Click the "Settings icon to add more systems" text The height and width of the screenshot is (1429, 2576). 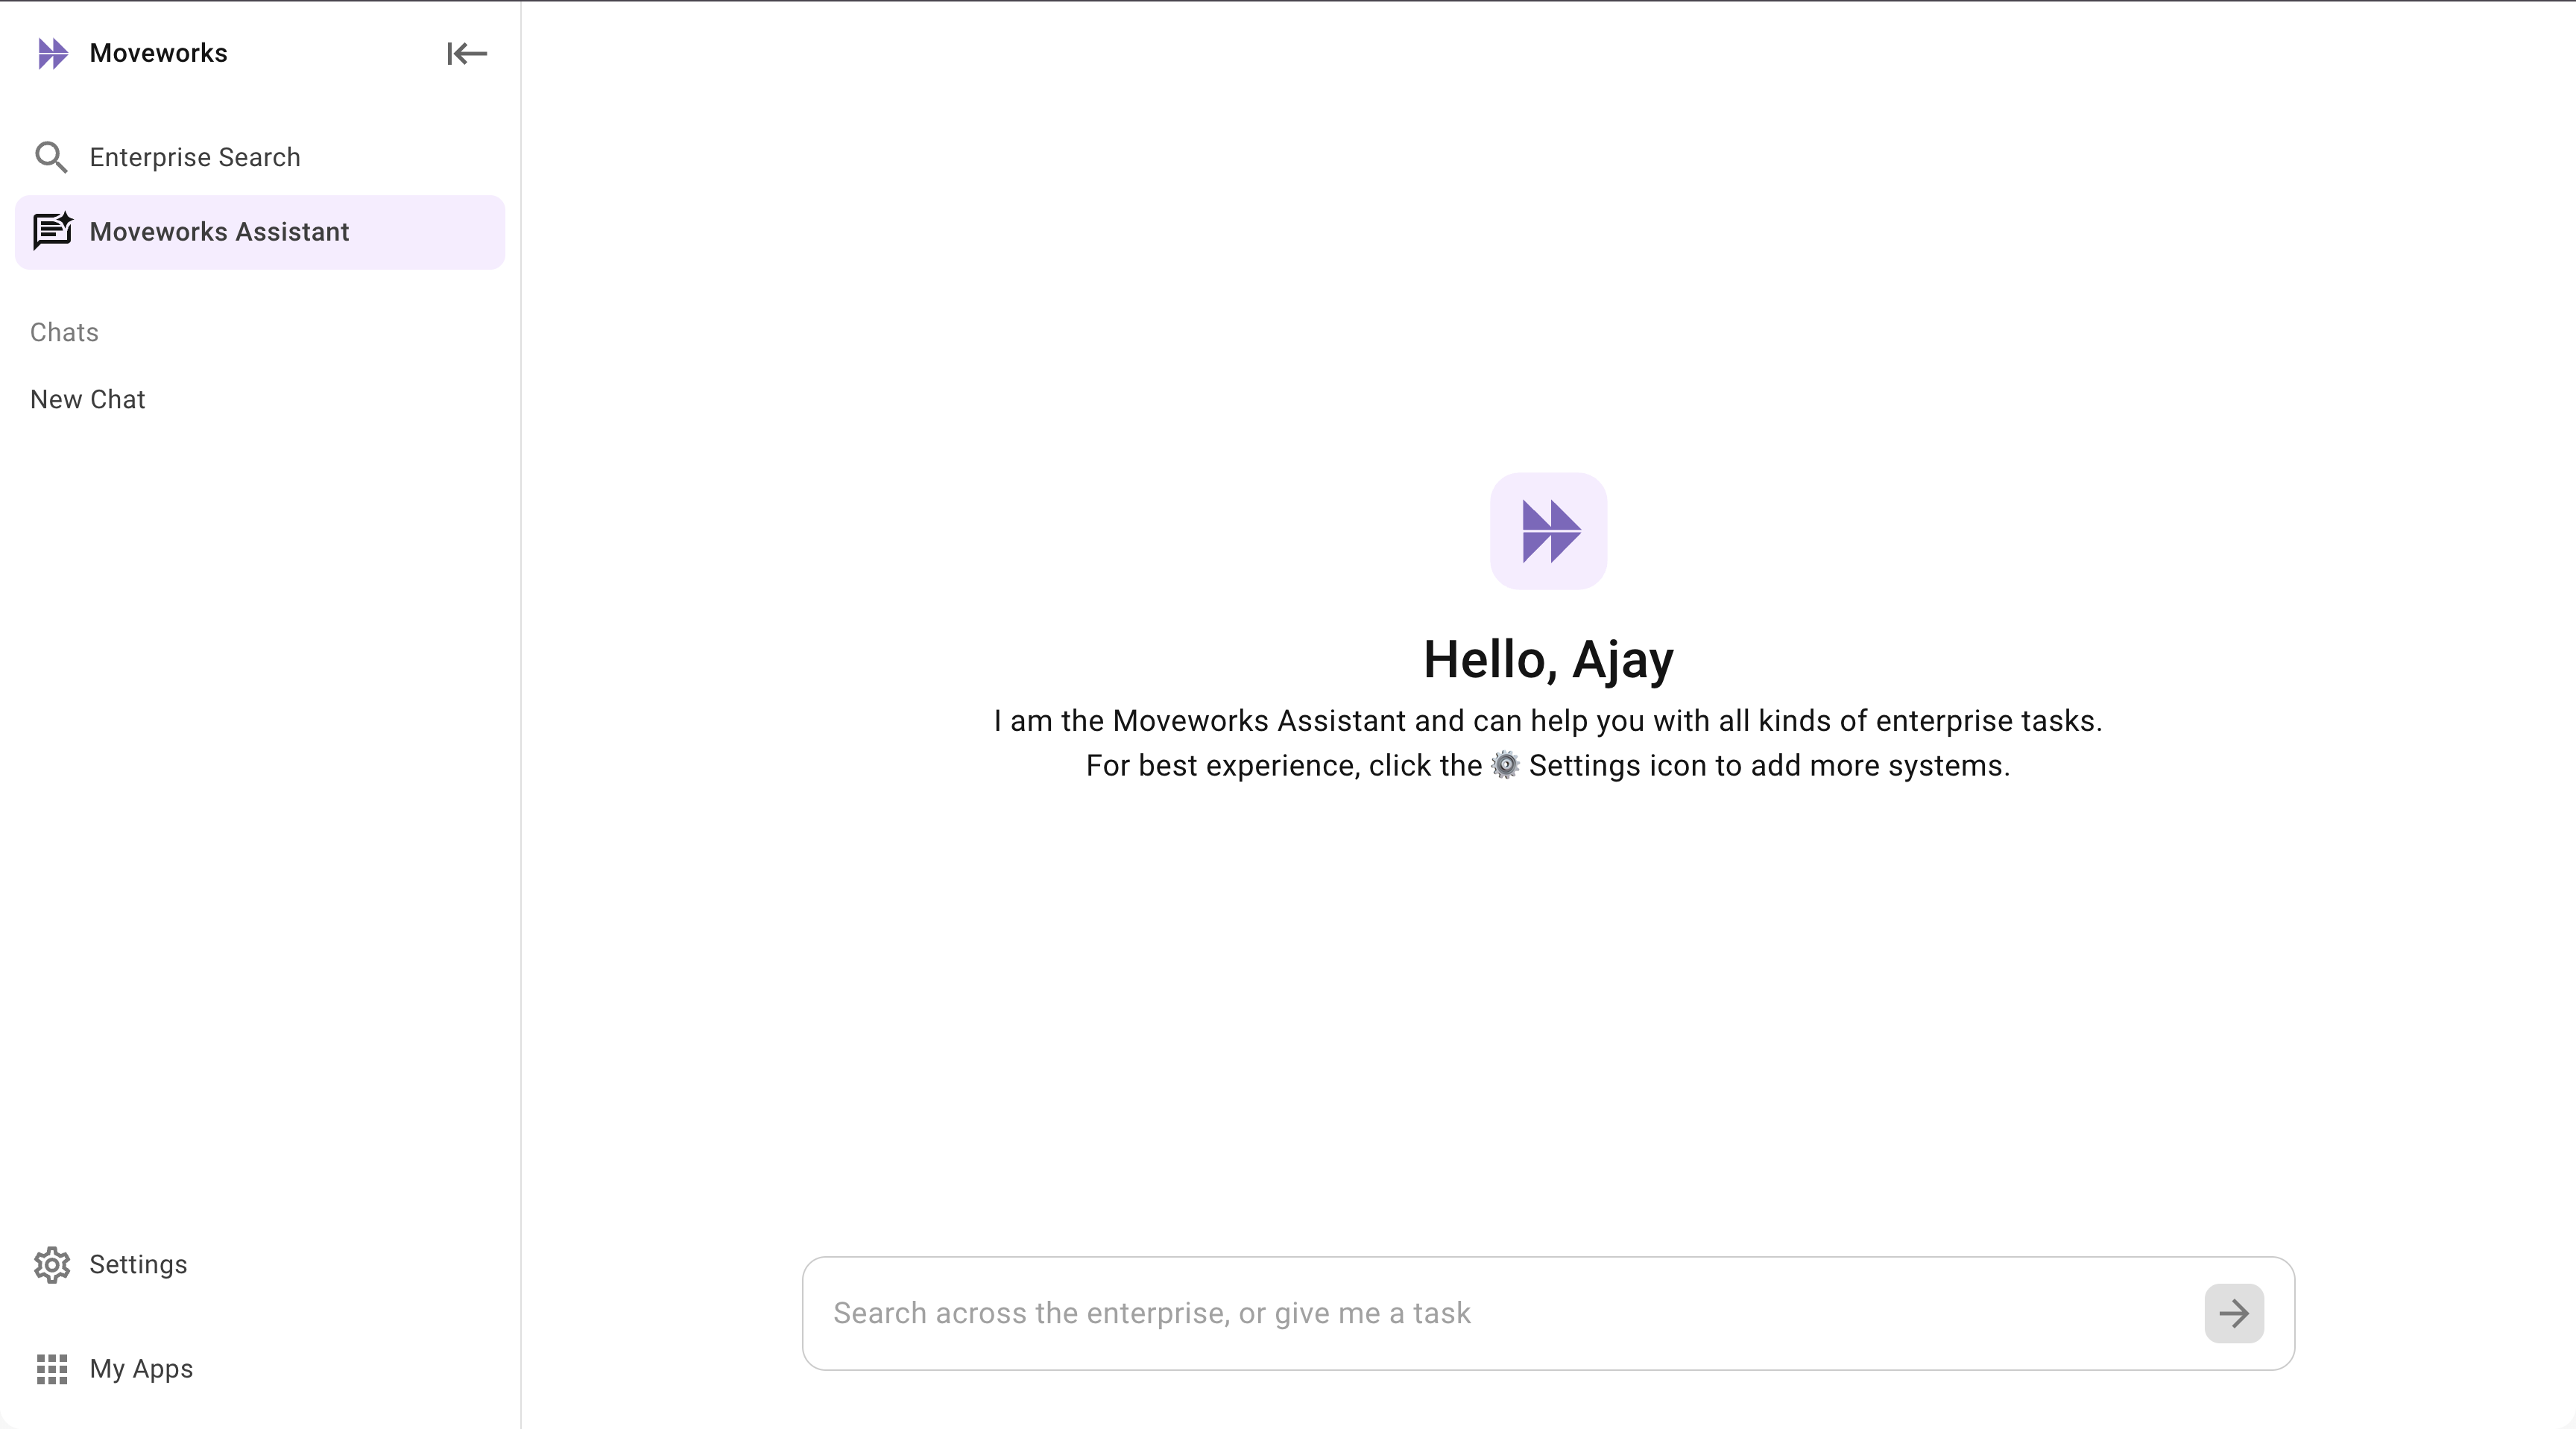[x=1768, y=765]
